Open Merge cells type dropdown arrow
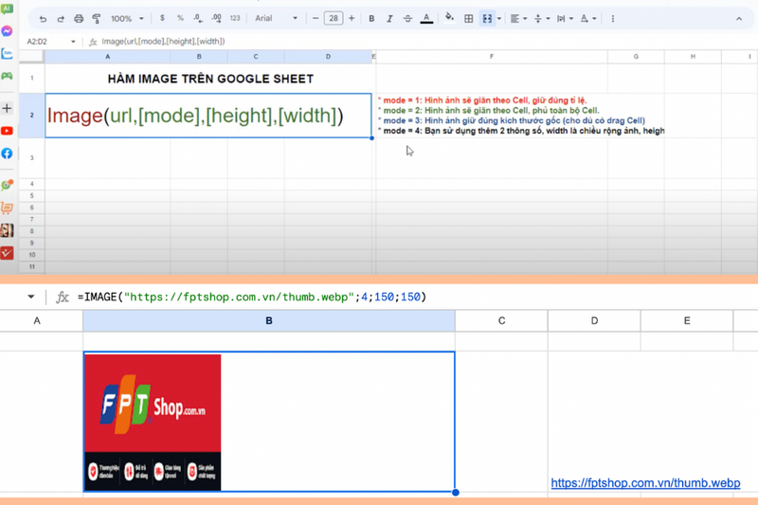The image size is (758, 505). [499, 19]
